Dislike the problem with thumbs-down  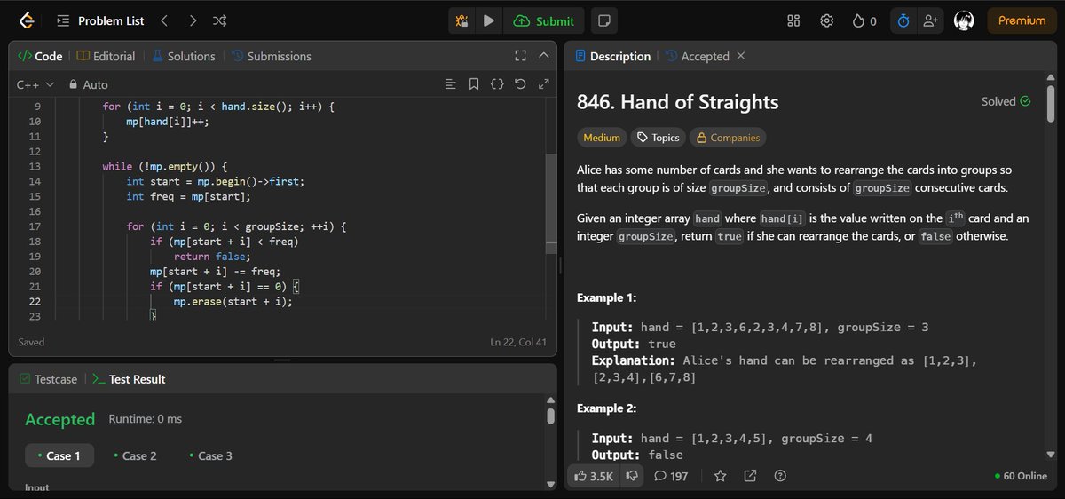point(632,476)
